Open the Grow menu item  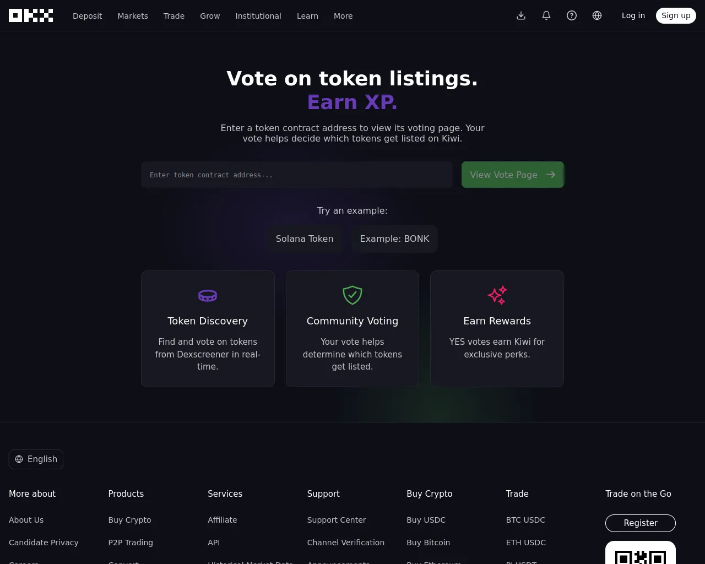[x=210, y=16]
